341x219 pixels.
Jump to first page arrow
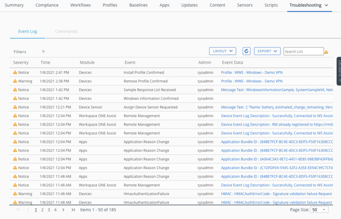(18, 210)
